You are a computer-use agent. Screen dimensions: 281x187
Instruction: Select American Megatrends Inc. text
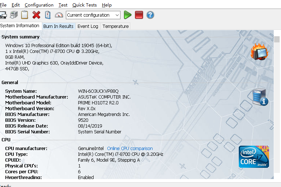104,115
